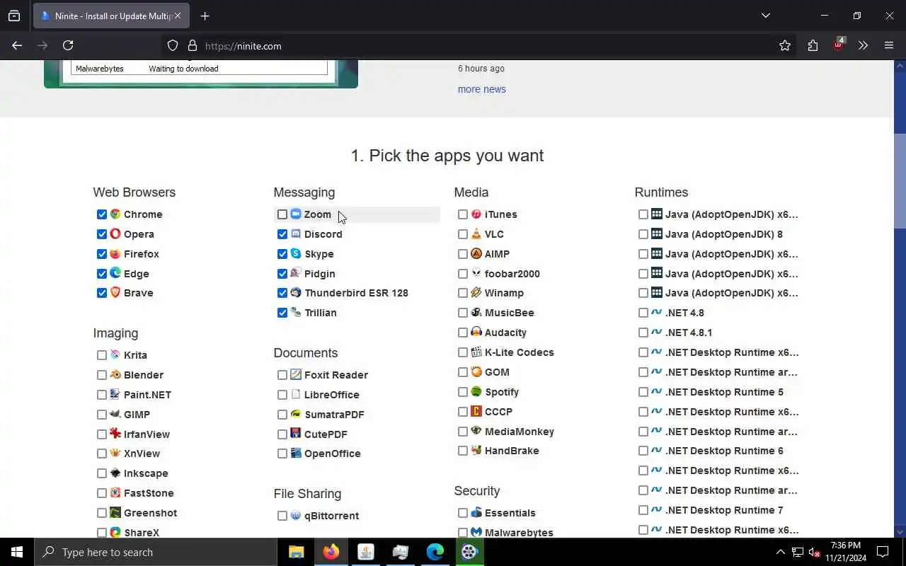
Task: Open the uBlock extension icon in toolbar
Action: [x=838, y=45]
